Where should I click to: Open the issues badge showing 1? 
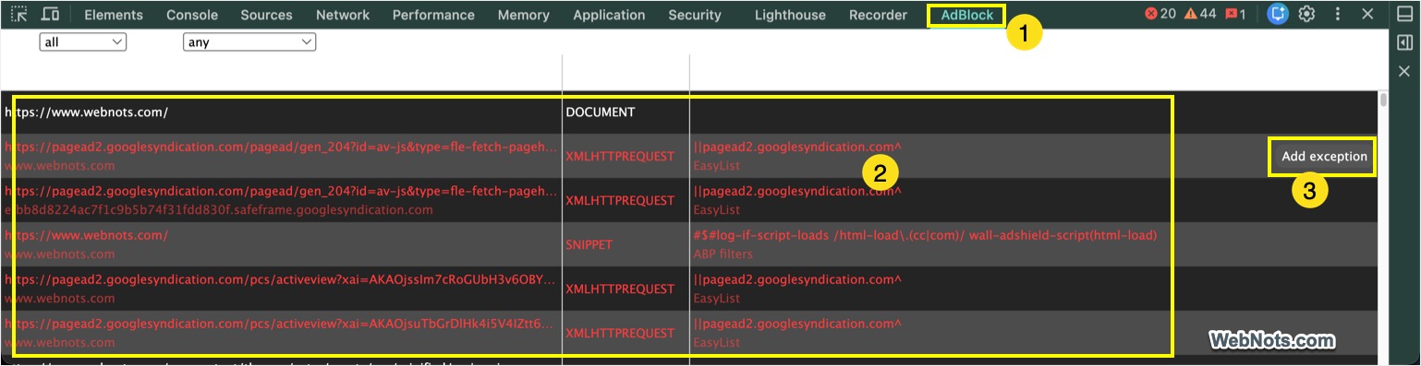(1235, 14)
